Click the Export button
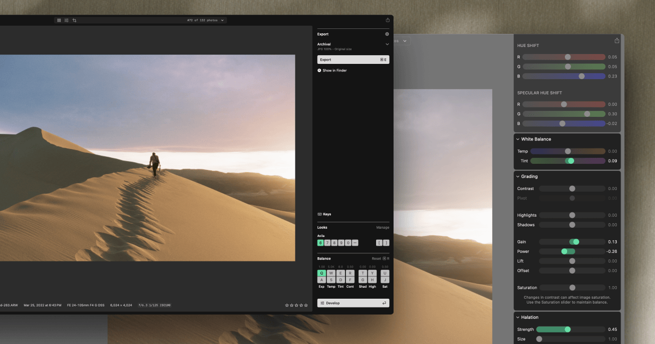This screenshot has width=655, height=344. coord(353,60)
